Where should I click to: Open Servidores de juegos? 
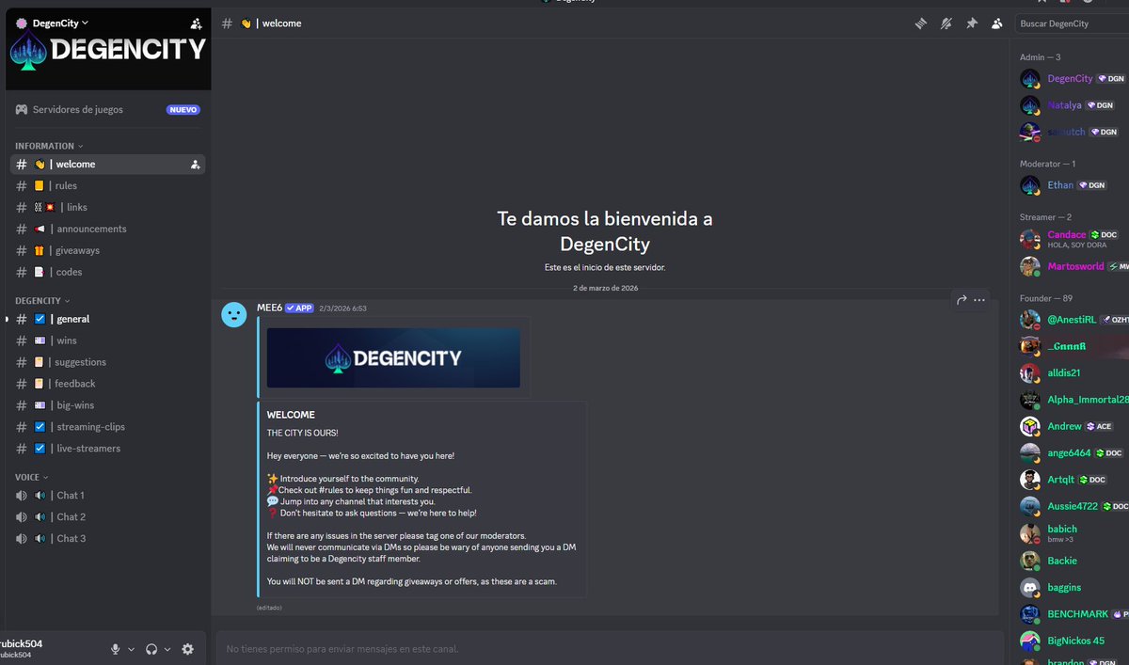coord(107,109)
